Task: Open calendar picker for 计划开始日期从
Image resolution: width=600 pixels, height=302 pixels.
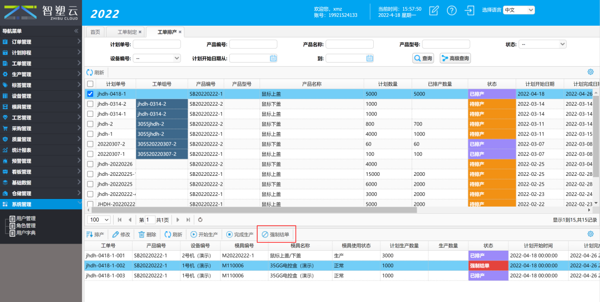Action: pos(273,58)
